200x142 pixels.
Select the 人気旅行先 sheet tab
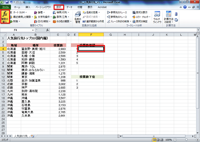coord(21,136)
